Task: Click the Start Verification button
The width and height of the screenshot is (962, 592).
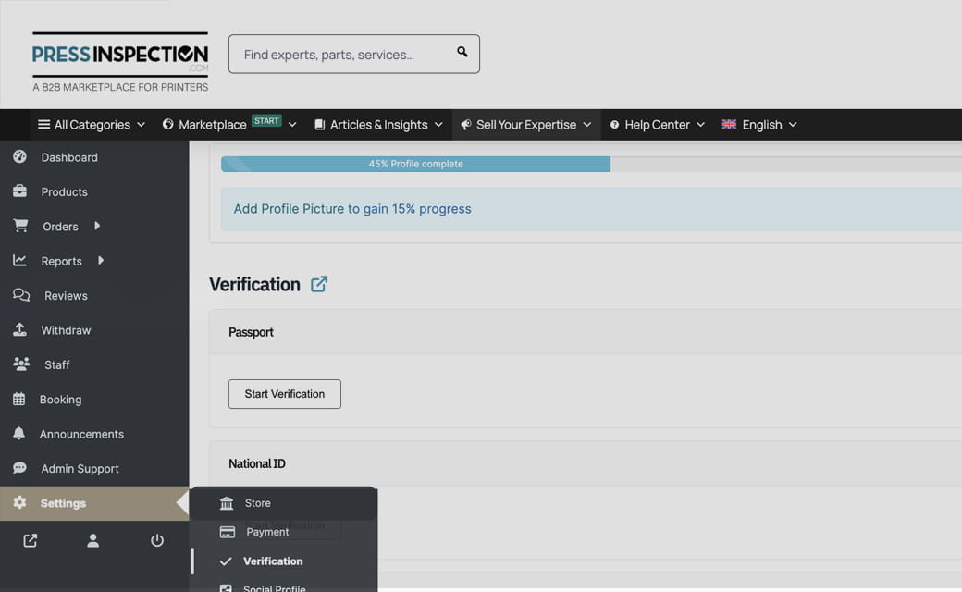Action: click(x=284, y=393)
